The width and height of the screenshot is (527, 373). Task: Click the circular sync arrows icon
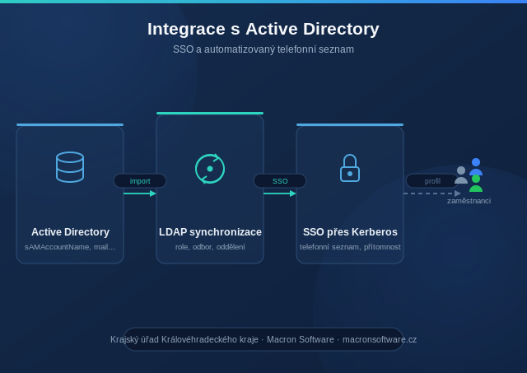210,169
